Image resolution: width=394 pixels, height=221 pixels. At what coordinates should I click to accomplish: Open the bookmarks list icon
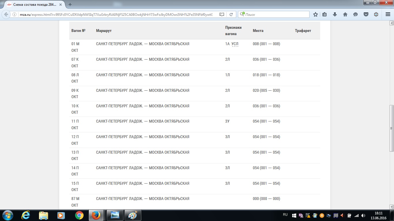coord(324,14)
